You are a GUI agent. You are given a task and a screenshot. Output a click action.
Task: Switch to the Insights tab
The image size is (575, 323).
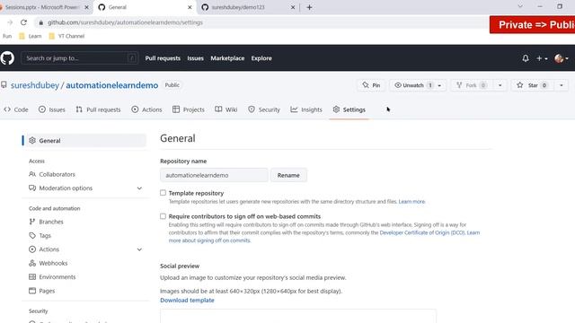[306, 109]
